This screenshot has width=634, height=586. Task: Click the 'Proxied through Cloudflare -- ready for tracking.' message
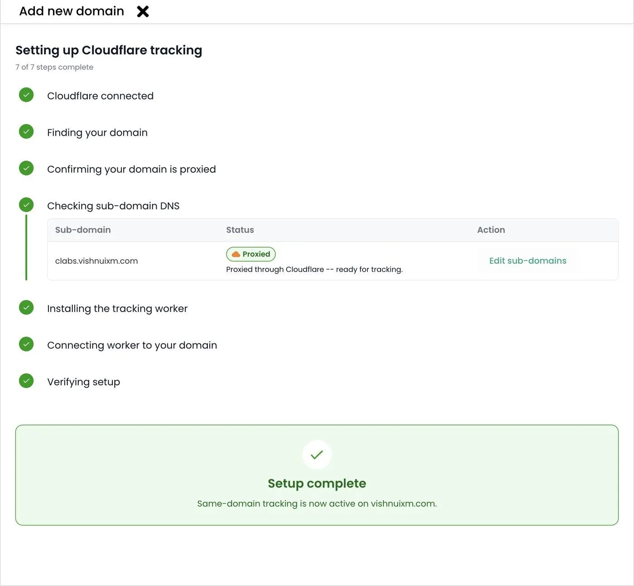click(314, 269)
